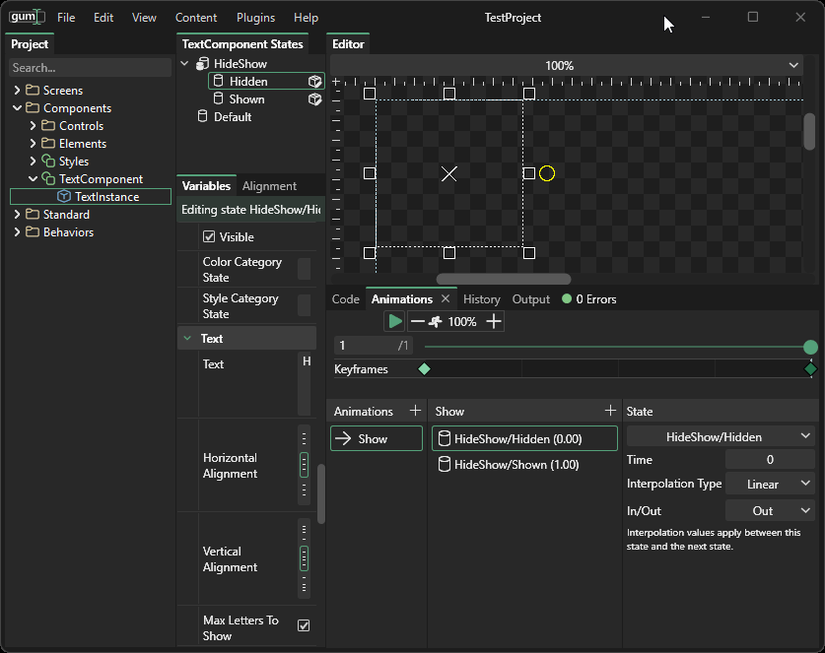Click the cube icon next to the Shown state
Viewport: 825px width, 653px height.
(314, 99)
